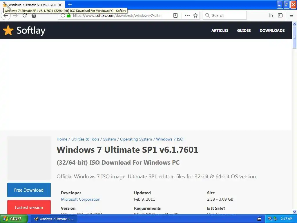Close the Windows 7 Ultimate tab
297x223 pixels.
(60, 5)
